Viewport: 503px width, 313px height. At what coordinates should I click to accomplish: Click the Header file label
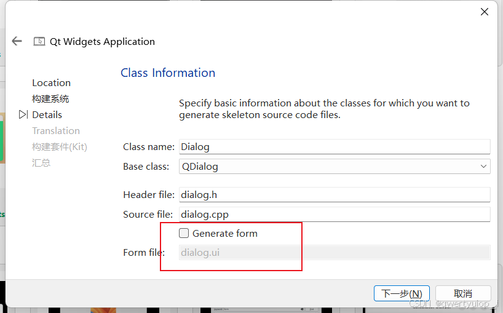point(149,195)
